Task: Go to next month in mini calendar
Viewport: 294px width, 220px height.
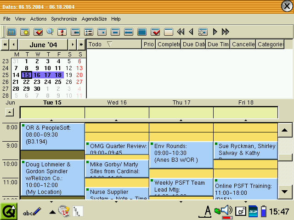Action: coord(73,44)
